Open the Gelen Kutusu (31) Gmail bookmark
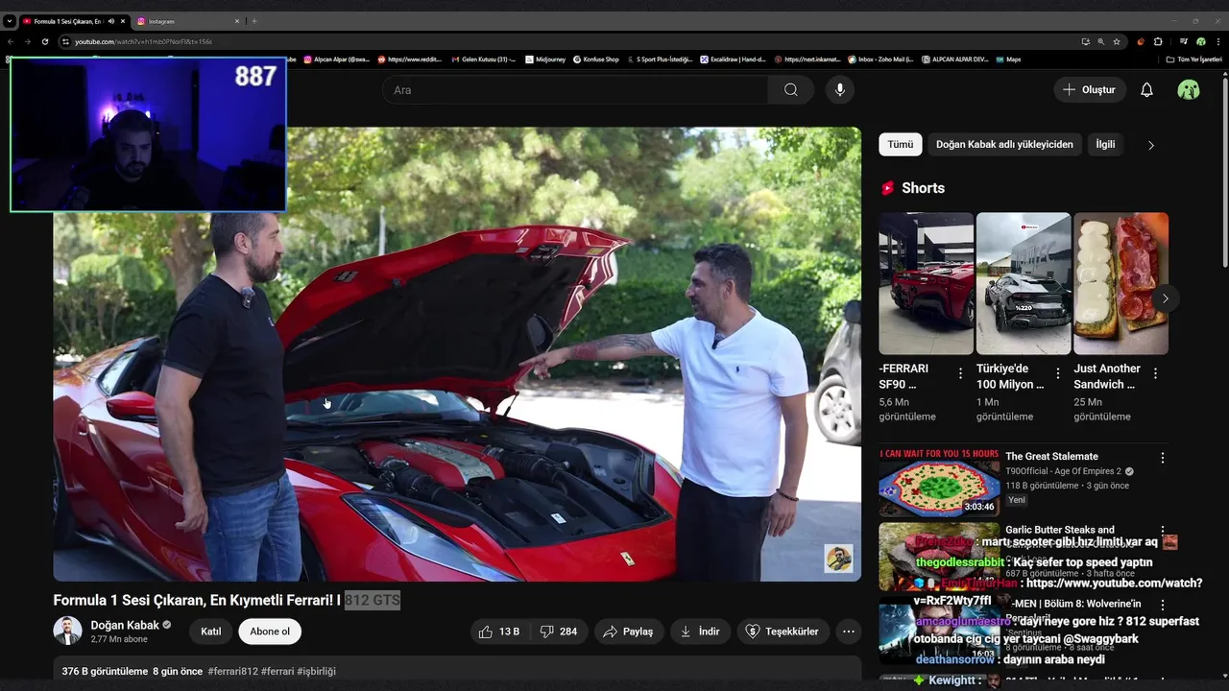Screen dimensions: 1229x691 tap(483, 60)
